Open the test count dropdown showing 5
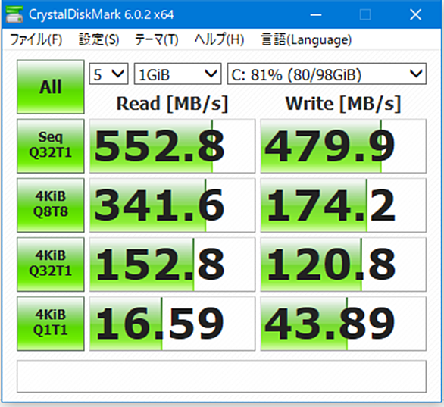Image resolution: width=444 pixels, height=407 pixels. [109, 74]
